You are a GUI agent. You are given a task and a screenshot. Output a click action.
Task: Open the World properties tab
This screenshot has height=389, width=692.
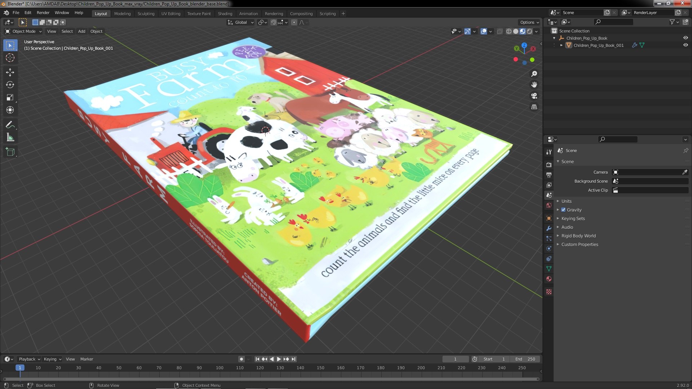549,205
